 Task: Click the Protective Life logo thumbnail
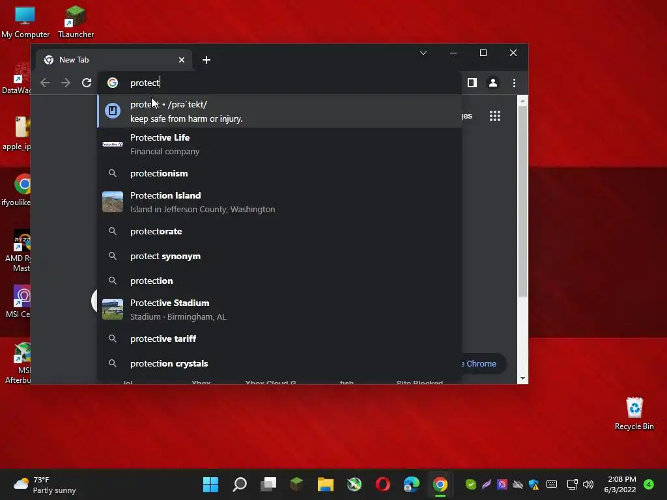[x=113, y=144]
